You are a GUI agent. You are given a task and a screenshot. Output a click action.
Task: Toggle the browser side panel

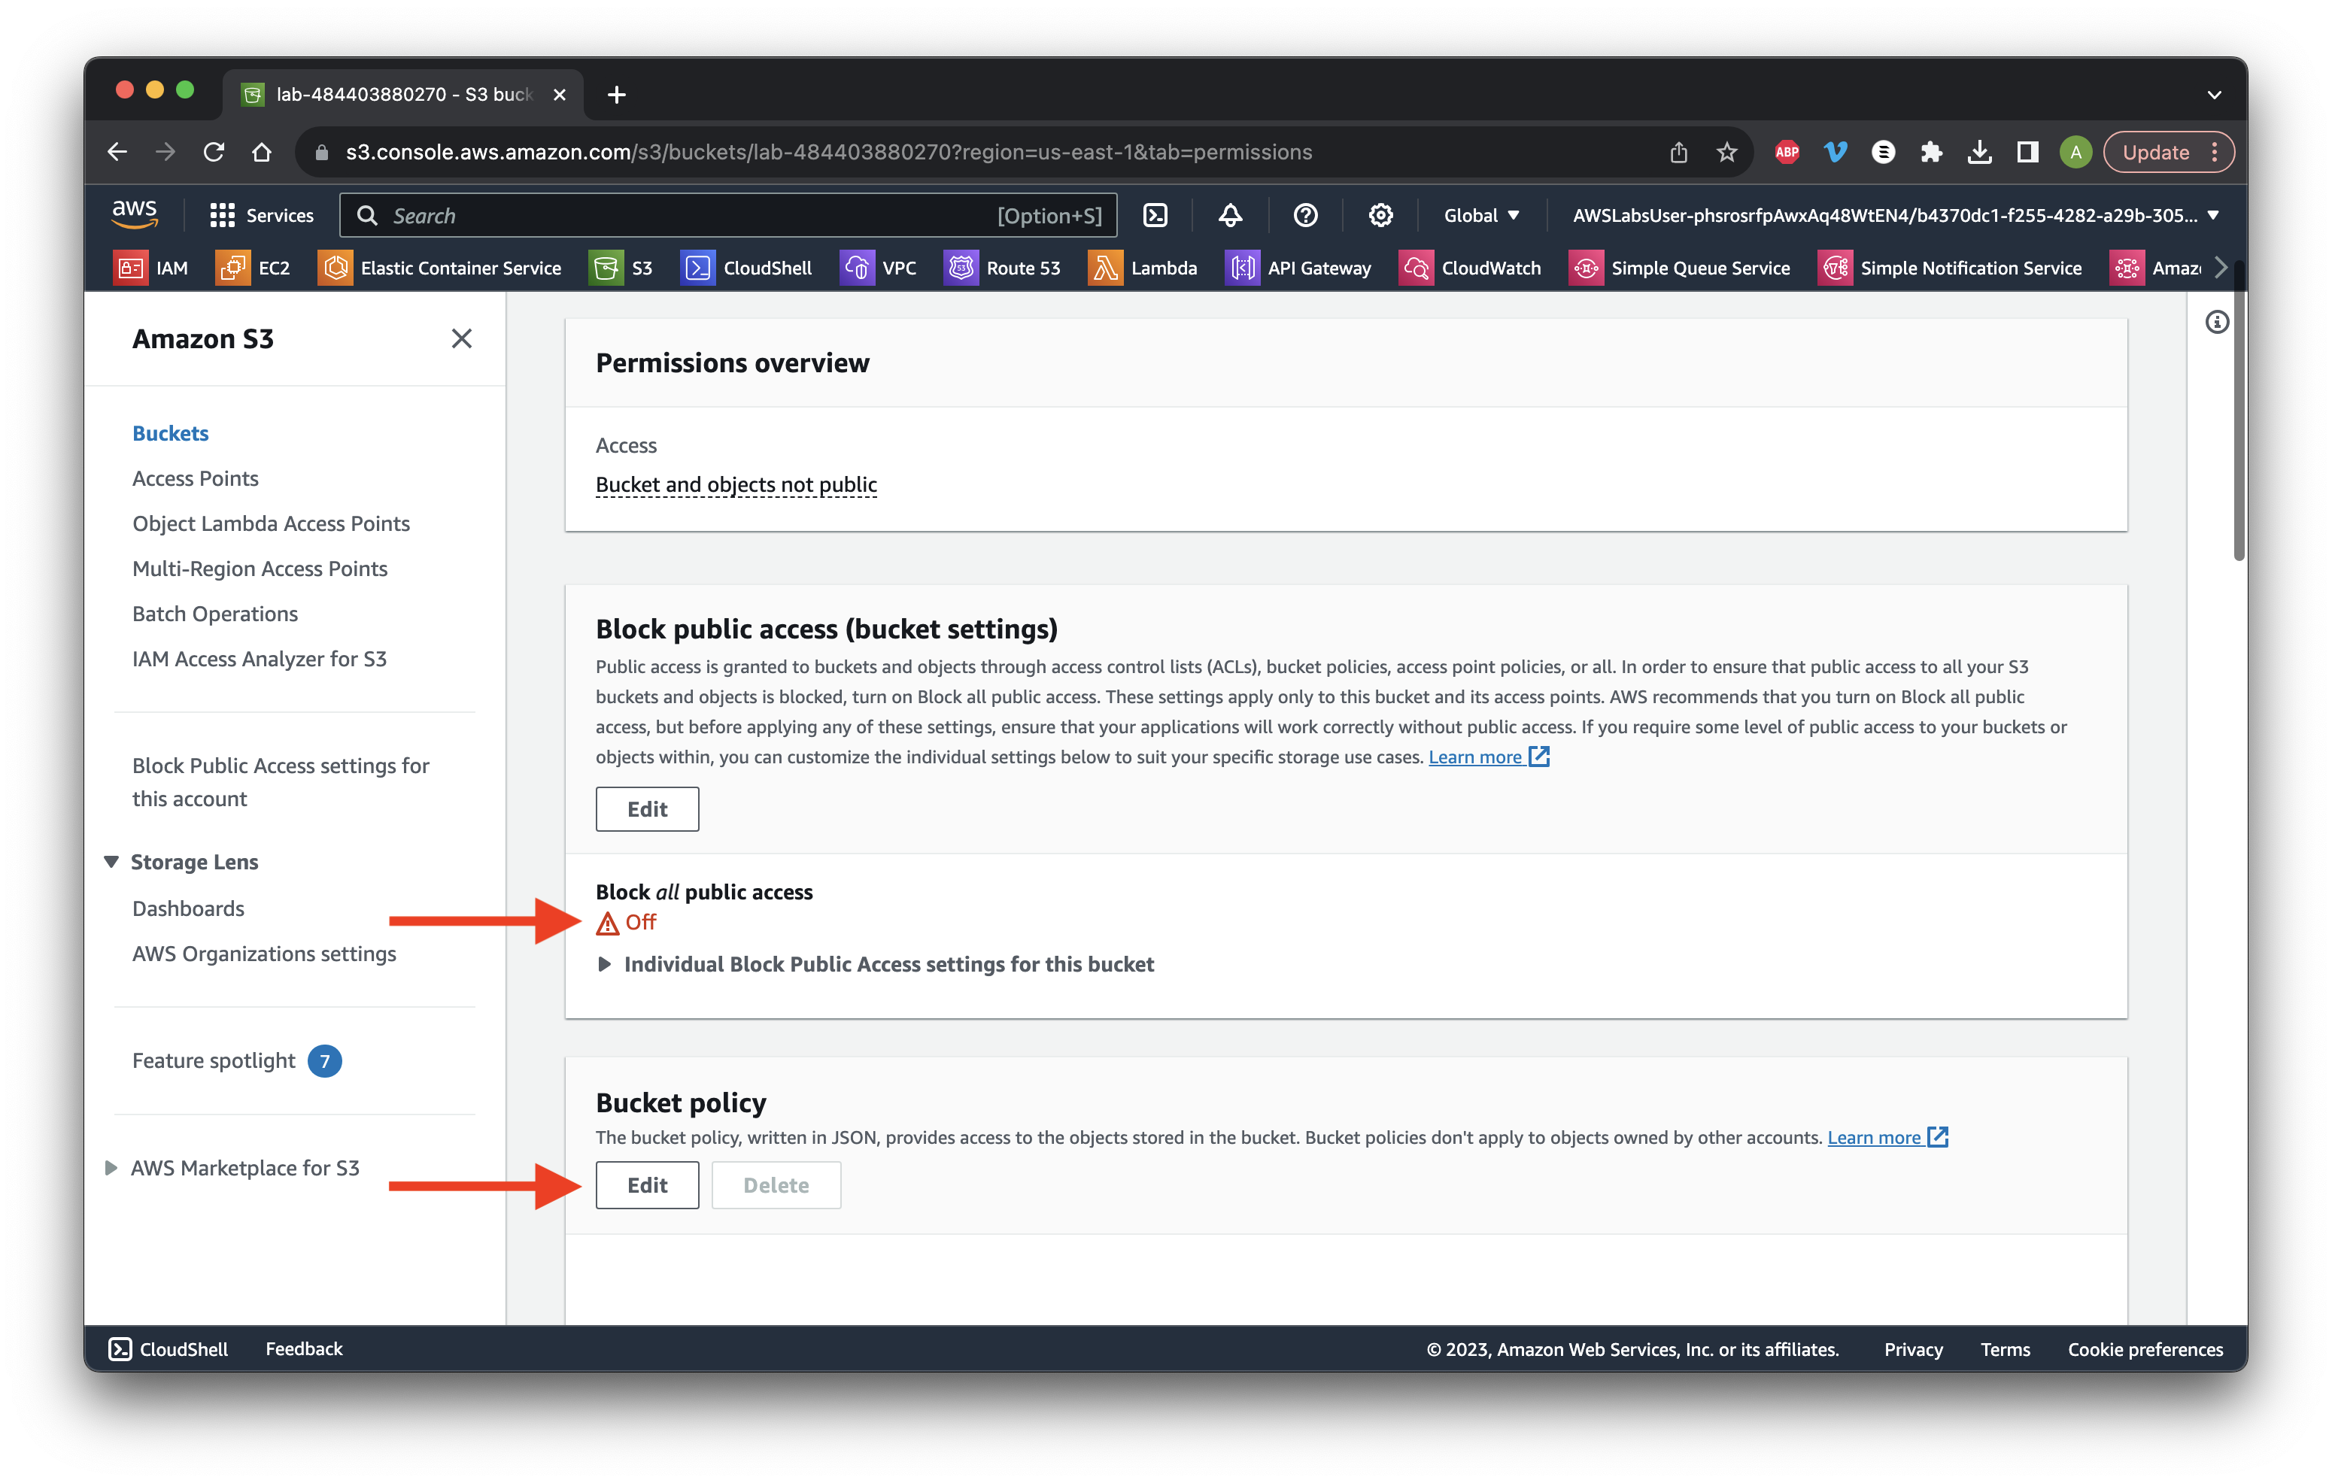2027,152
